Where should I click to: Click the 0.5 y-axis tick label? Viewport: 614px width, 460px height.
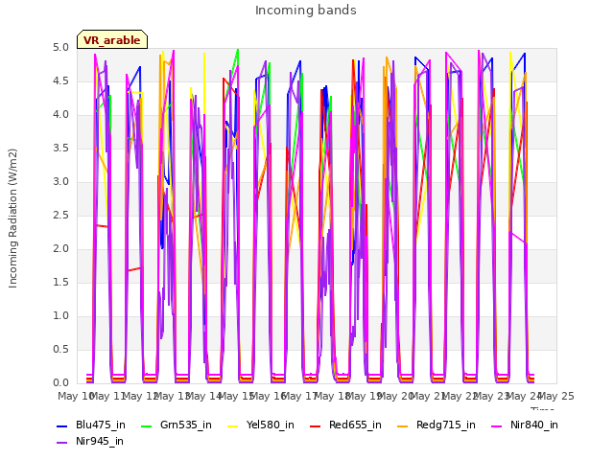pyautogui.click(x=60, y=349)
